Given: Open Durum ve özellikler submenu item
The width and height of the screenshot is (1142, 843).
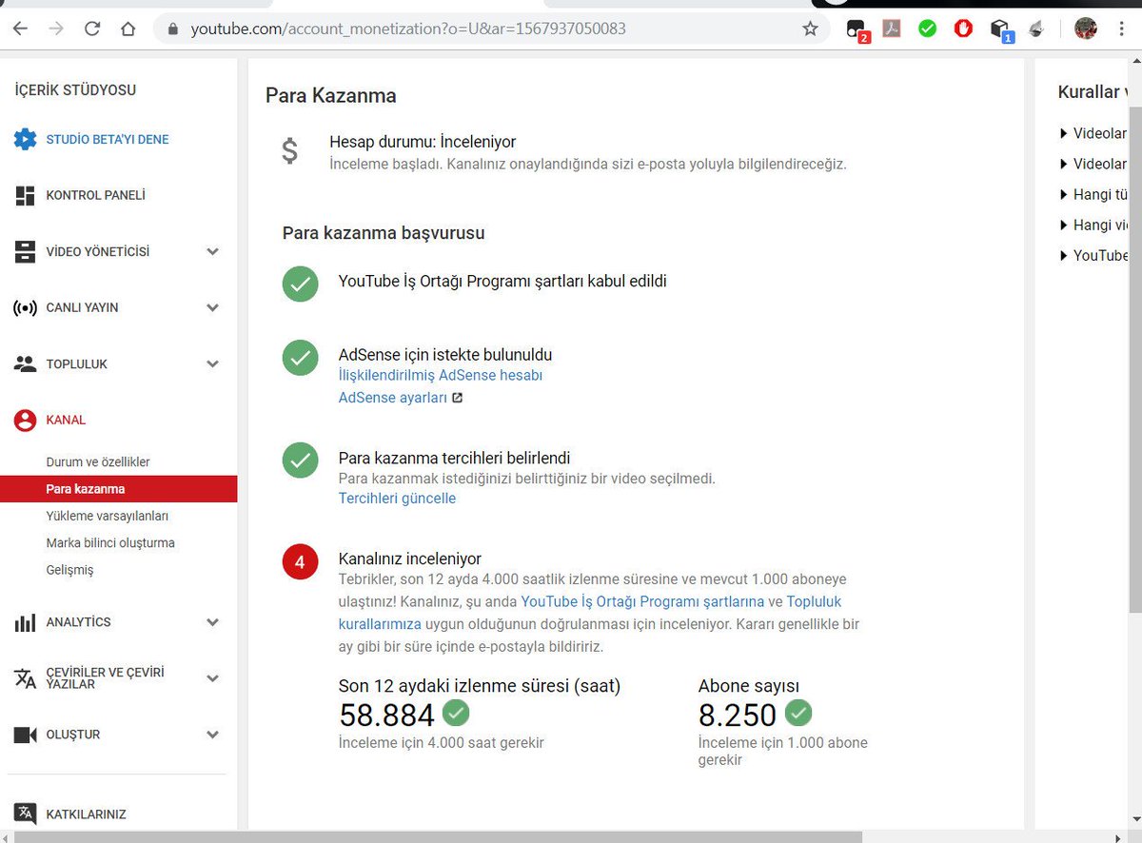Looking at the screenshot, I should [x=98, y=461].
